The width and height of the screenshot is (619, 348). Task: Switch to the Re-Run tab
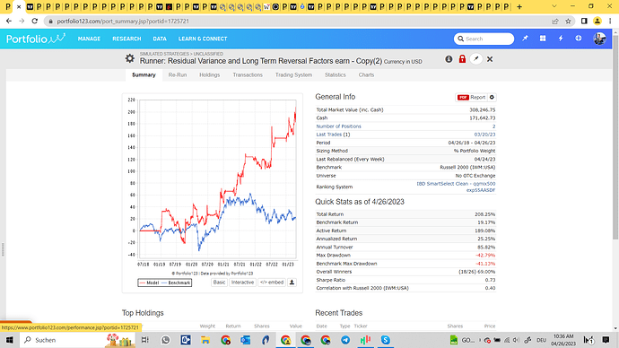click(x=178, y=75)
